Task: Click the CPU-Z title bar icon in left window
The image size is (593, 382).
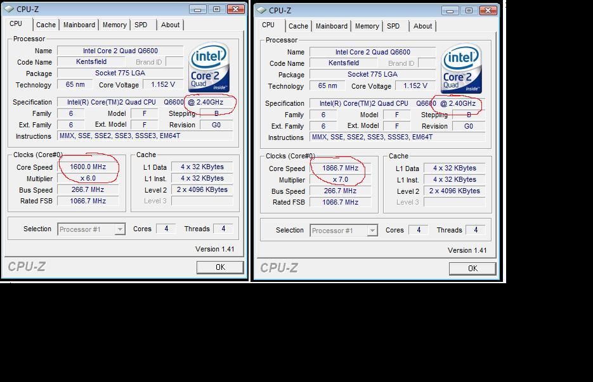Action: (8, 9)
